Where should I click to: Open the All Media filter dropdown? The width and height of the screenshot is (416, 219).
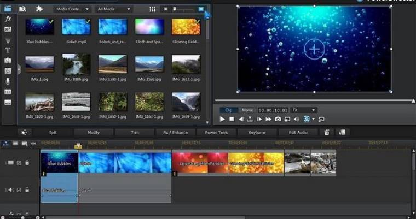[114, 9]
